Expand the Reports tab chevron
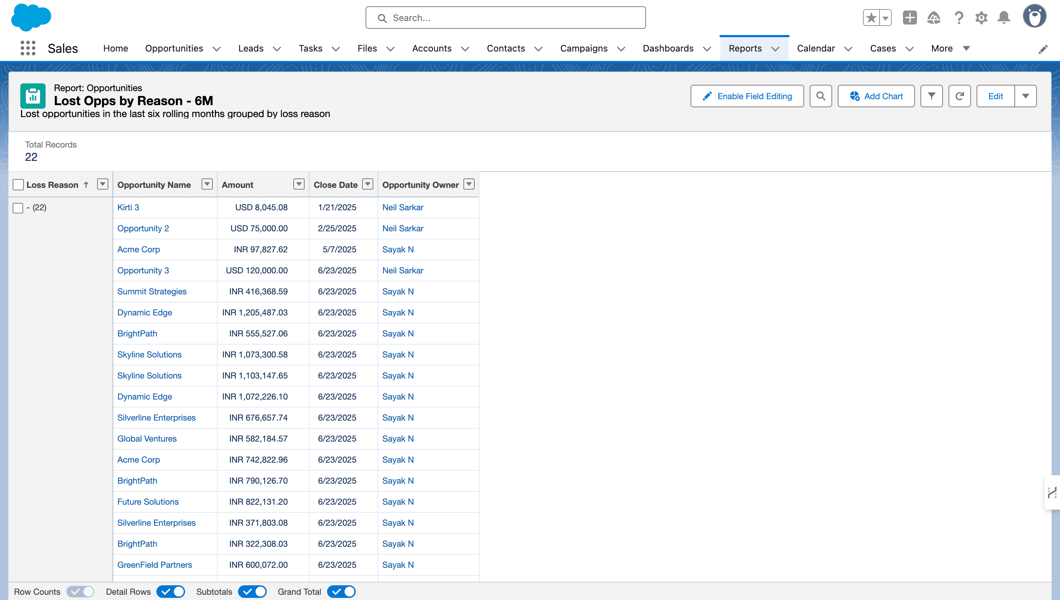The width and height of the screenshot is (1060, 600). pos(775,49)
